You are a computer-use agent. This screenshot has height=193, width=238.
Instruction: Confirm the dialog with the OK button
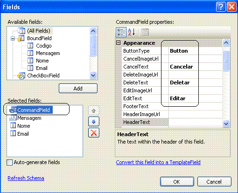(x=177, y=182)
